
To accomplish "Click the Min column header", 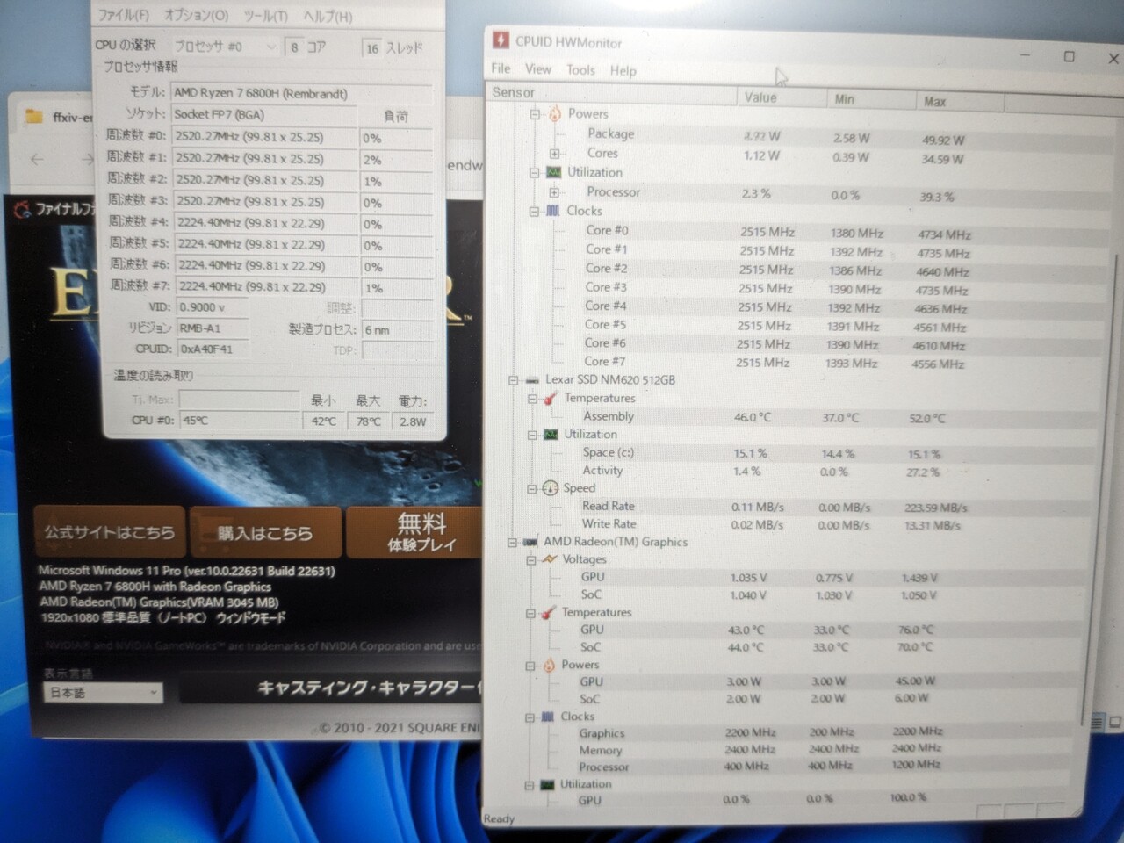I will [x=872, y=99].
